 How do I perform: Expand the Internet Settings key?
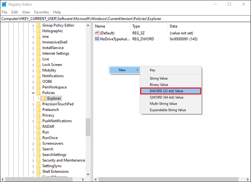point(33,54)
